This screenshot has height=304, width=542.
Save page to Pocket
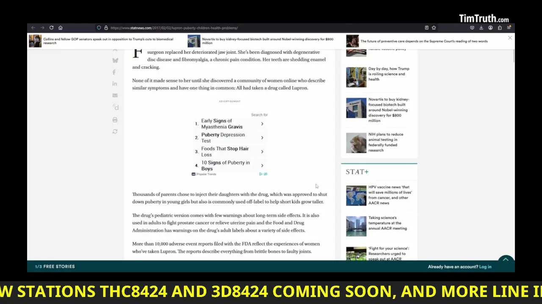(472, 28)
